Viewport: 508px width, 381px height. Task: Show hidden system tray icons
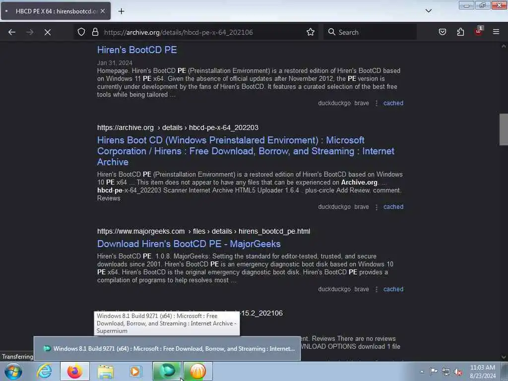(x=422, y=372)
